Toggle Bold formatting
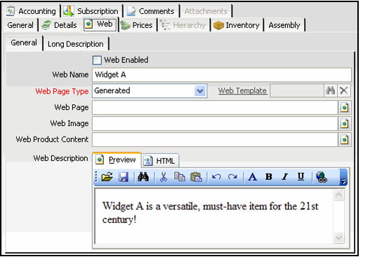The height and width of the screenshot is (271, 370). pos(268,176)
